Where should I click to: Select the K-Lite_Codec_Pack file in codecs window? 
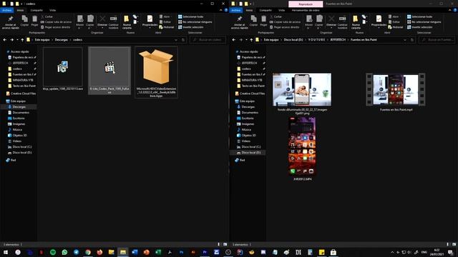point(109,71)
